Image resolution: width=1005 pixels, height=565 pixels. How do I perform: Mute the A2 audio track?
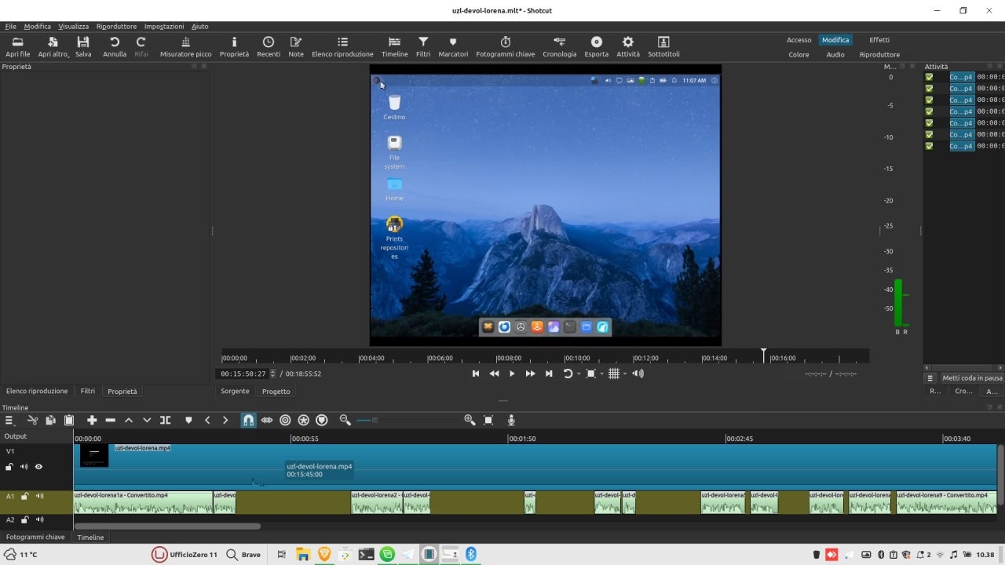pyautogui.click(x=39, y=519)
